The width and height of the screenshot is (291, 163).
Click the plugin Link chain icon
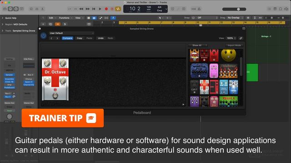tap(241, 38)
